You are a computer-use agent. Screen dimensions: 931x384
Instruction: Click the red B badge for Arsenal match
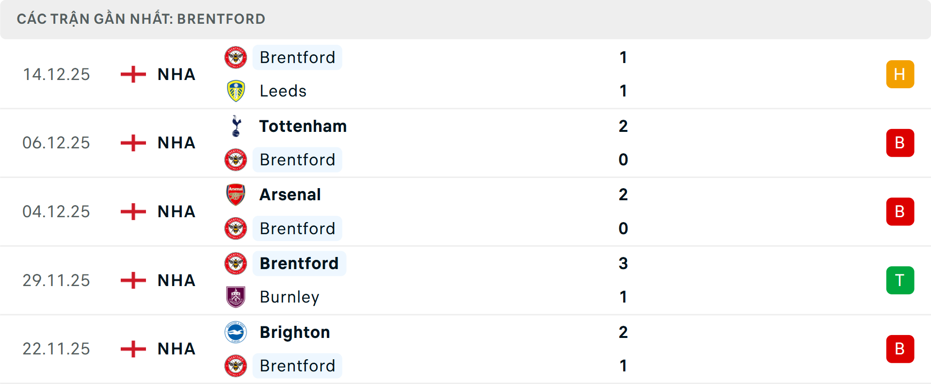pos(900,211)
